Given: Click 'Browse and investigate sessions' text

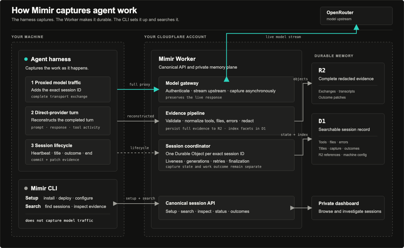Looking at the screenshot, I should 350,211.
